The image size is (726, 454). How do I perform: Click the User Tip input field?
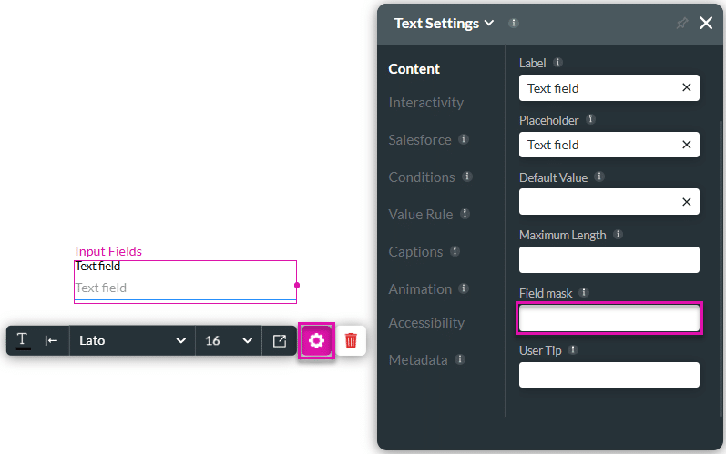coord(608,375)
